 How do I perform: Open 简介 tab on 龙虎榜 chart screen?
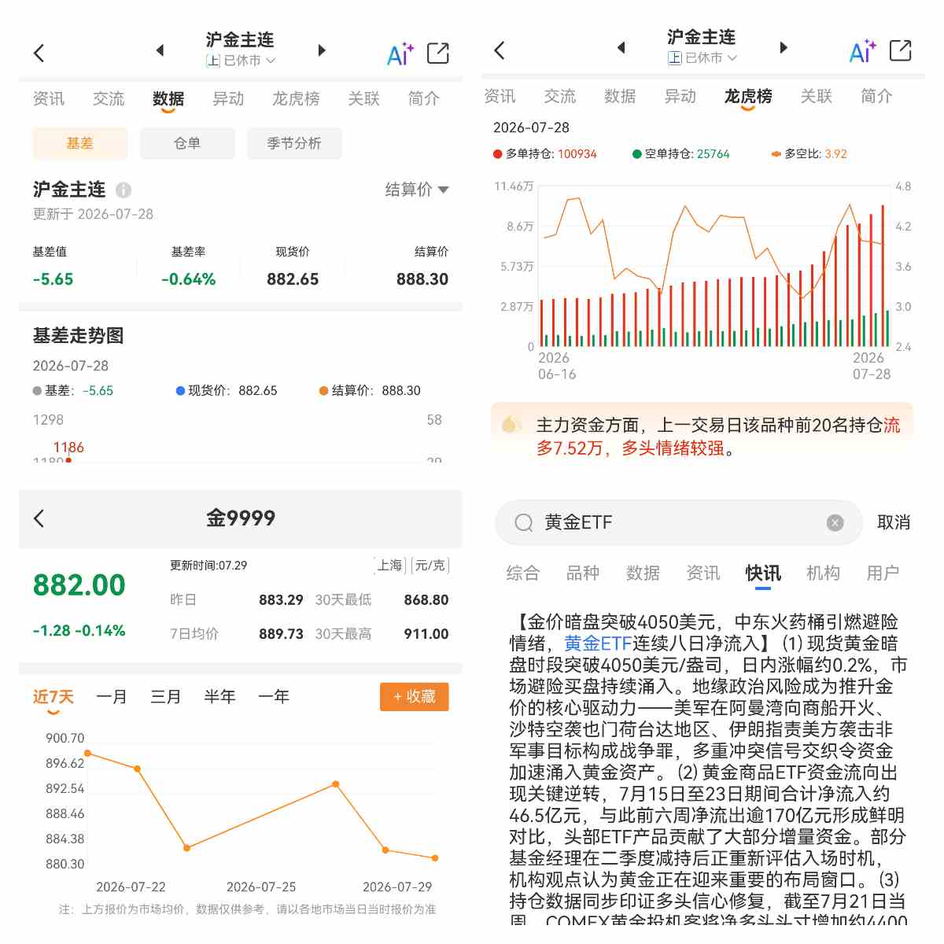[876, 97]
